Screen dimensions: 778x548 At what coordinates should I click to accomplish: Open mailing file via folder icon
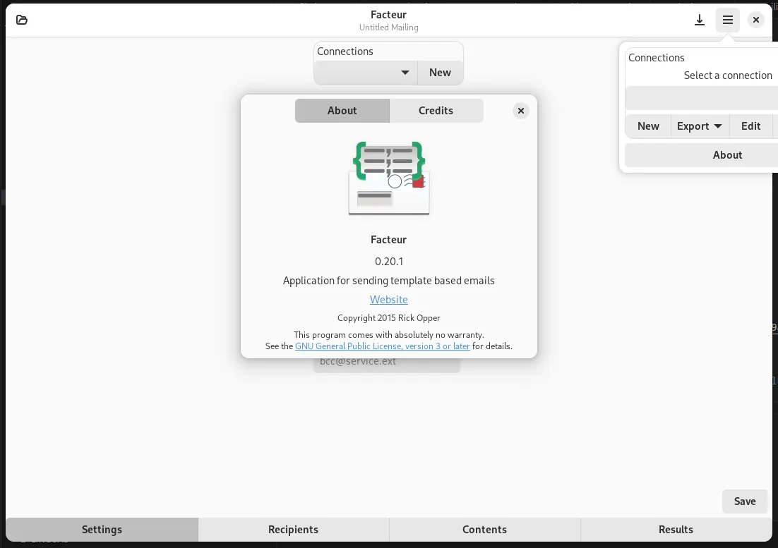click(x=22, y=20)
